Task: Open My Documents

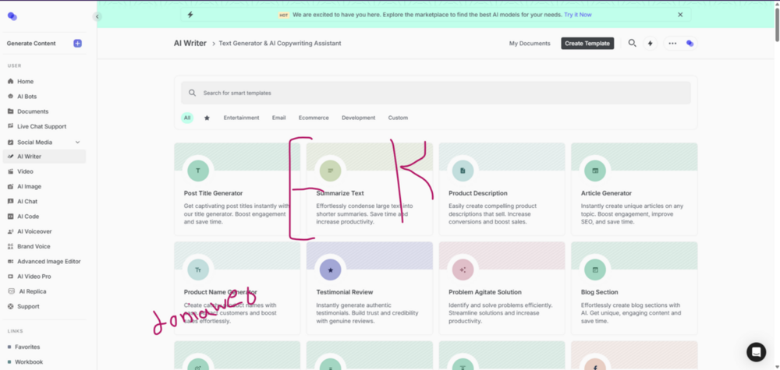Action: pos(530,44)
